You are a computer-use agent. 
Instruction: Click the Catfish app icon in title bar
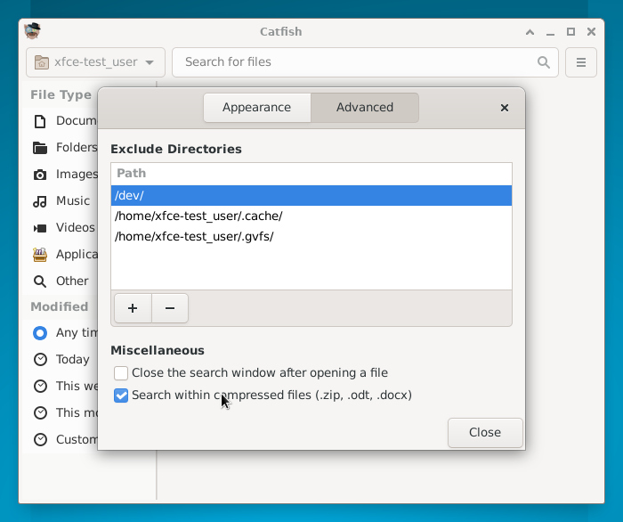point(33,31)
